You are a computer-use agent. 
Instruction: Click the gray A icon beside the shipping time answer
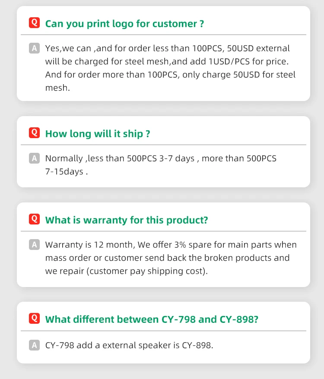(34, 158)
